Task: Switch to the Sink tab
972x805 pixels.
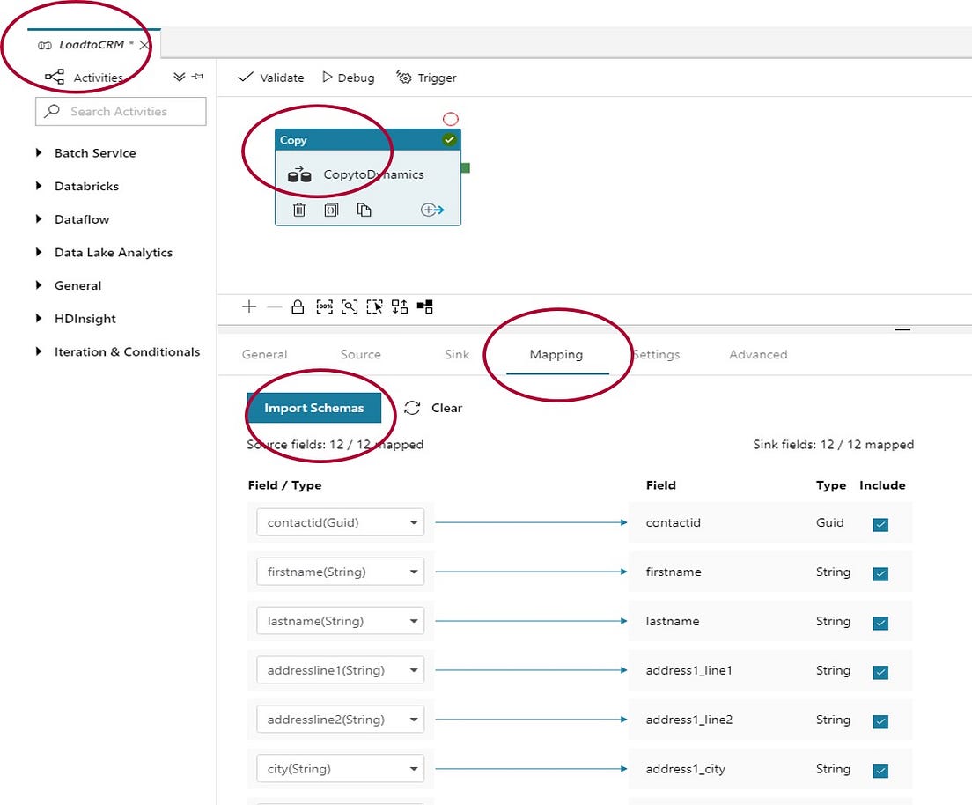Action: [456, 354]
